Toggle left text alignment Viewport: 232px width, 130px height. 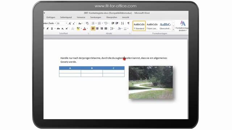tap(93, 29)
